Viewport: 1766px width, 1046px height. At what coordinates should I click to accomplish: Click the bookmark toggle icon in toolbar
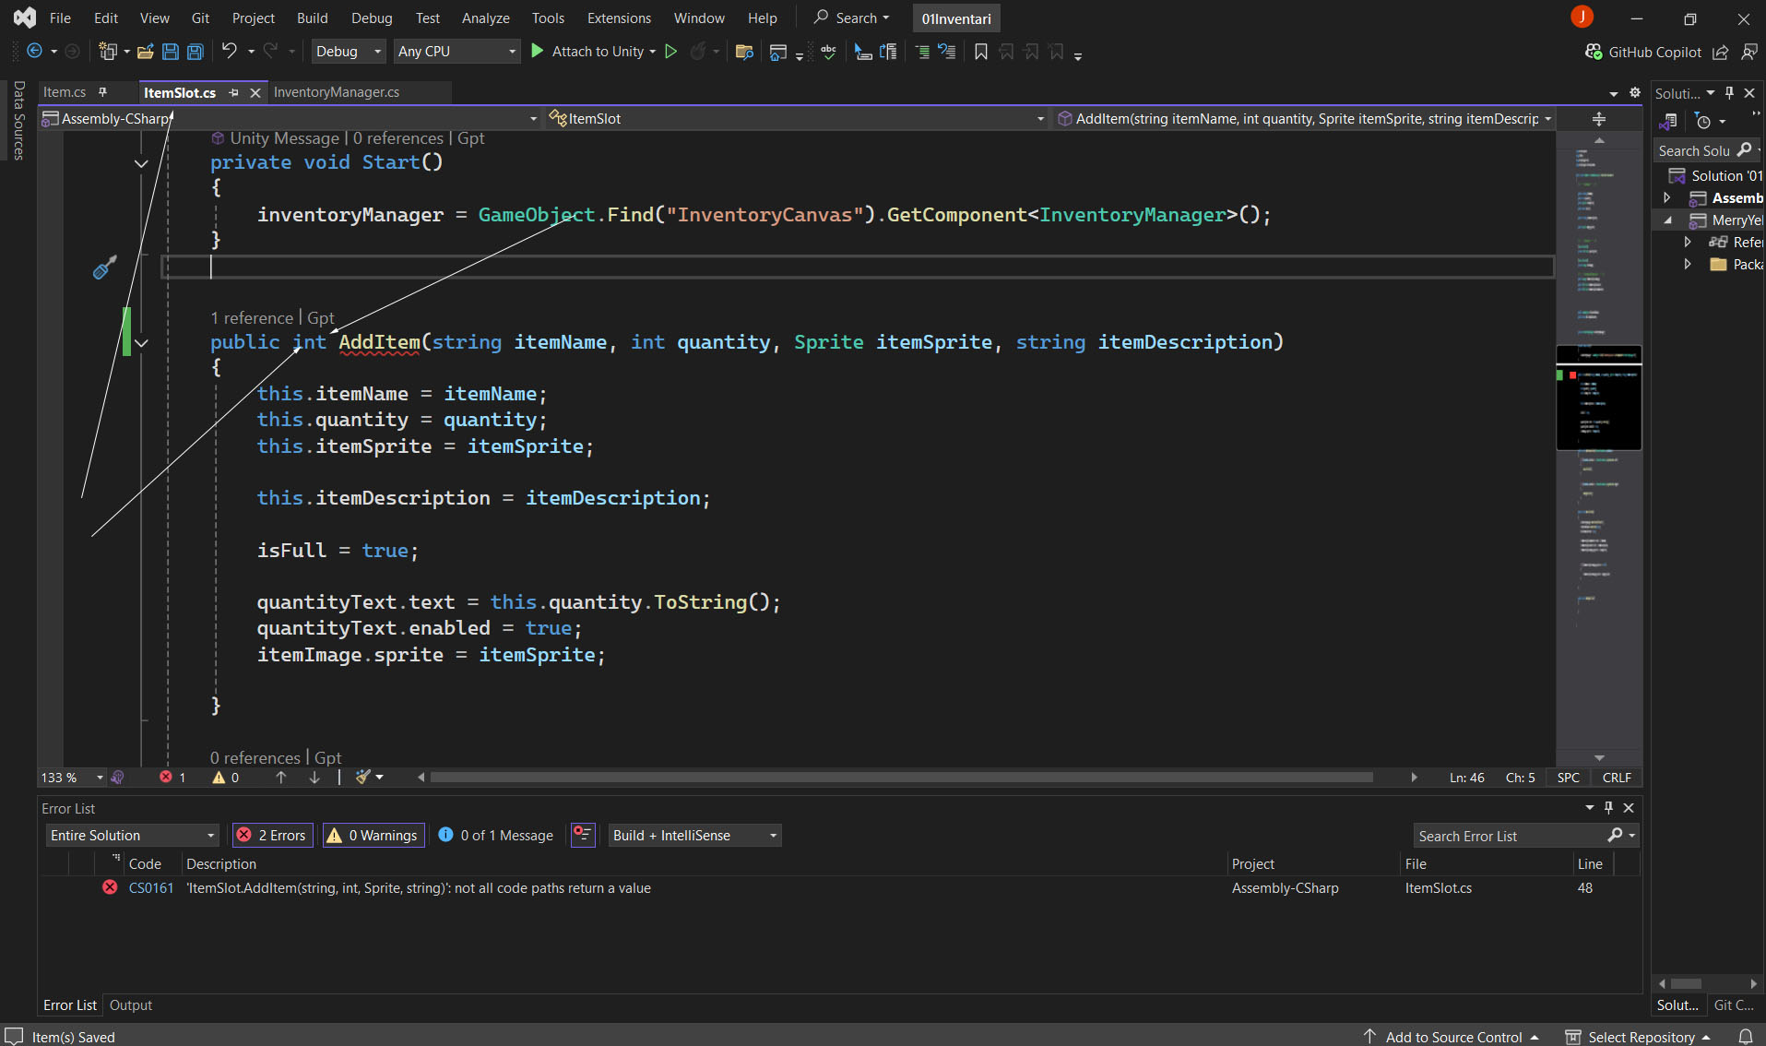981,52
